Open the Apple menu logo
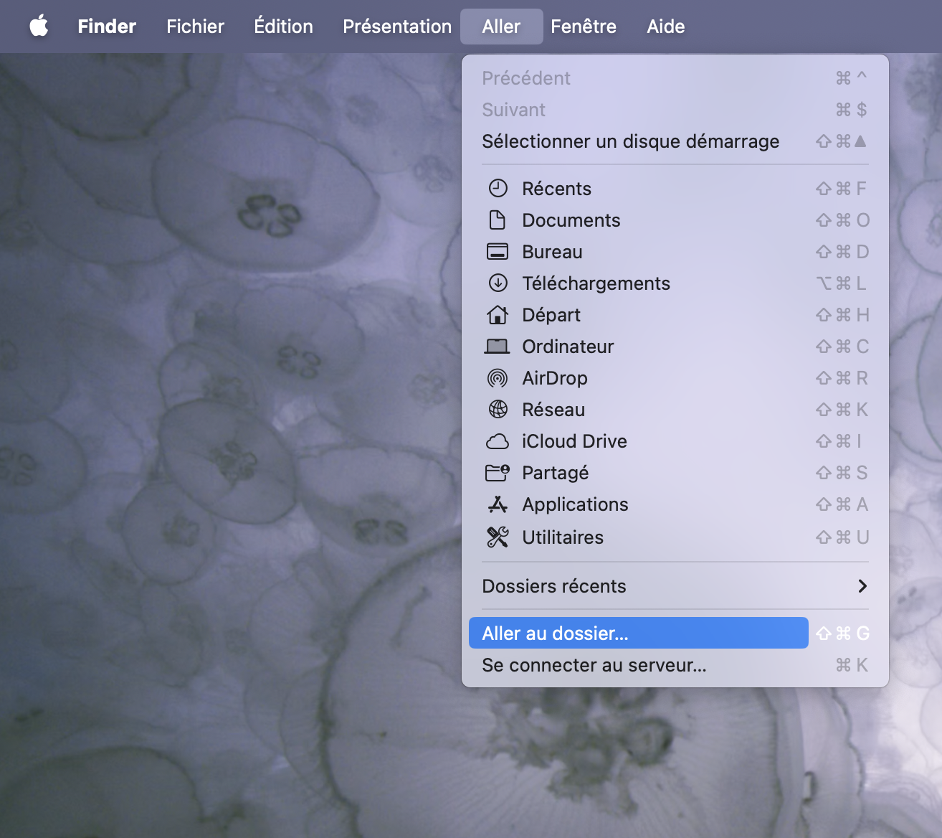The image size is (942, 838). tap(39, 27)
